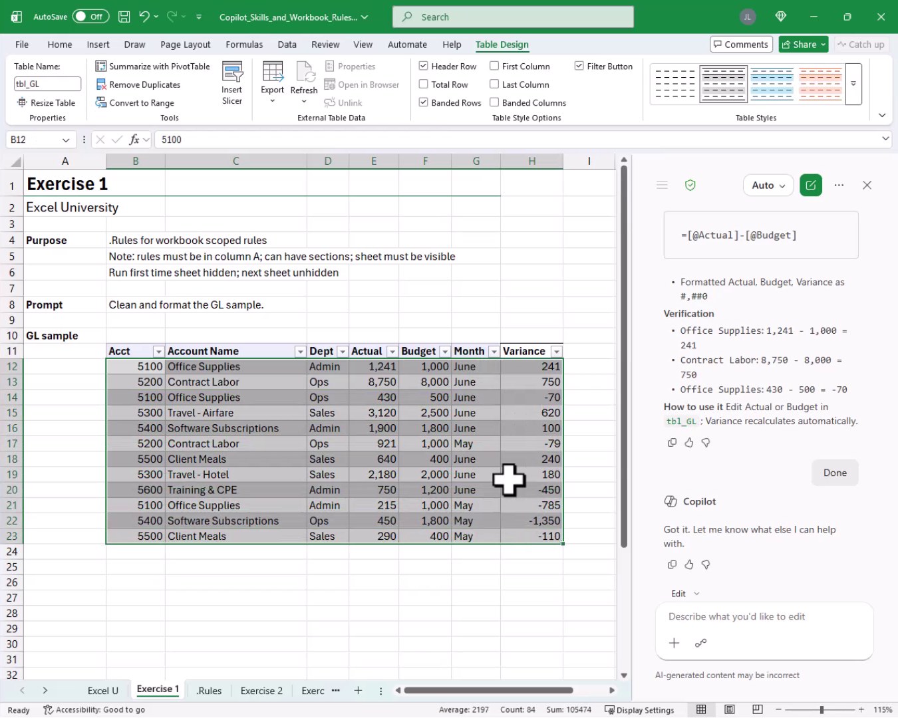Click the plus attach icon in prompt box
Screen dimensions: 898x718
tap(674, 643)
